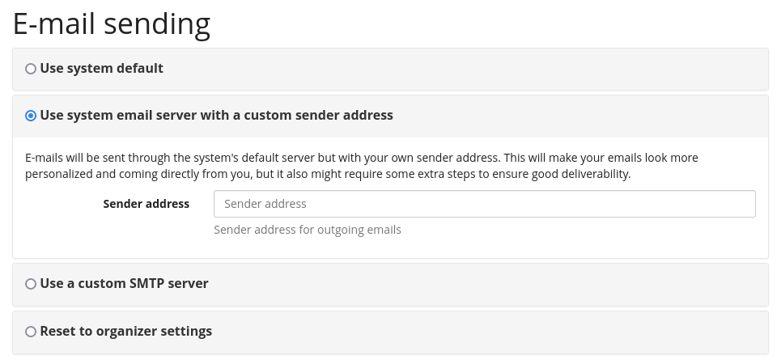Click the bold "Sender address" field label
Image resolution: width=781 pixels, height=364 pixels.
146,204
